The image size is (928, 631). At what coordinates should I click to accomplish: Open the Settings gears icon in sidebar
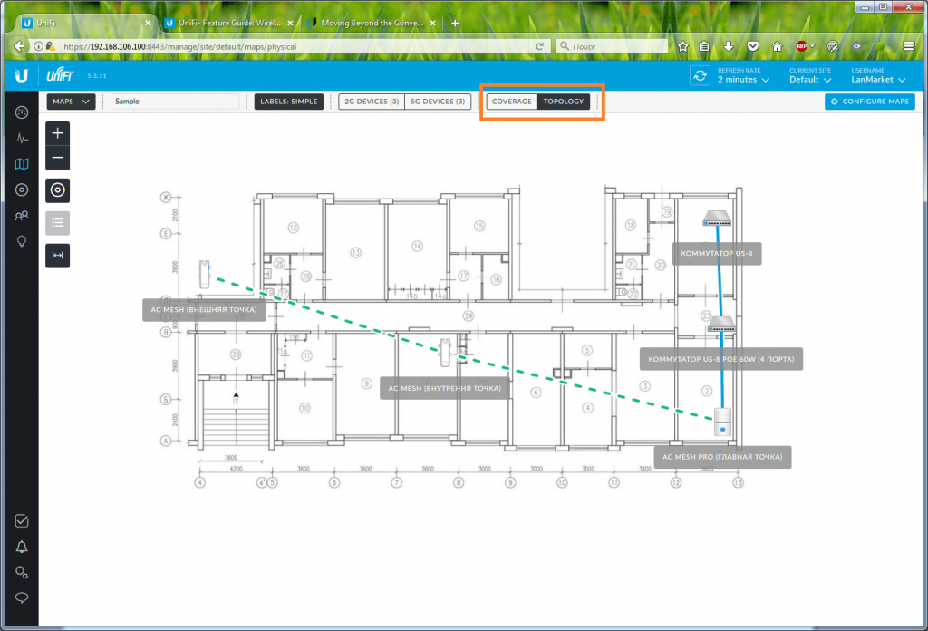[x=22, y=572]
